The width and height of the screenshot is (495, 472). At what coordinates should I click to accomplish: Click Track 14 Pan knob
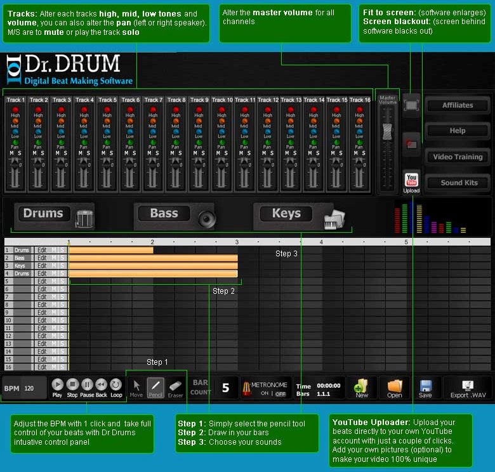[x=313, y=142]
